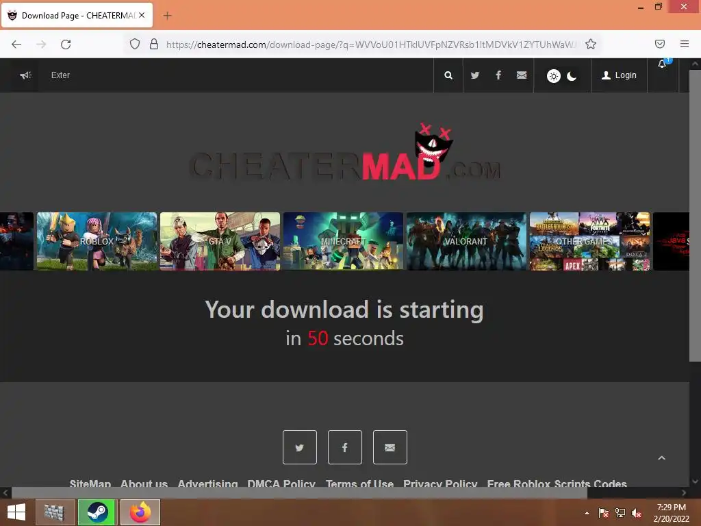The image size is (701, 526).
Task: Open the OTHER GAMES category thumbnail
Action: pyautogui.click(x=589, y=241)
